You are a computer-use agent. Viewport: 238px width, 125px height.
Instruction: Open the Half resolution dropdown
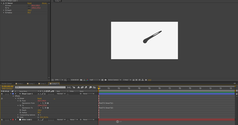click(95, 80)
